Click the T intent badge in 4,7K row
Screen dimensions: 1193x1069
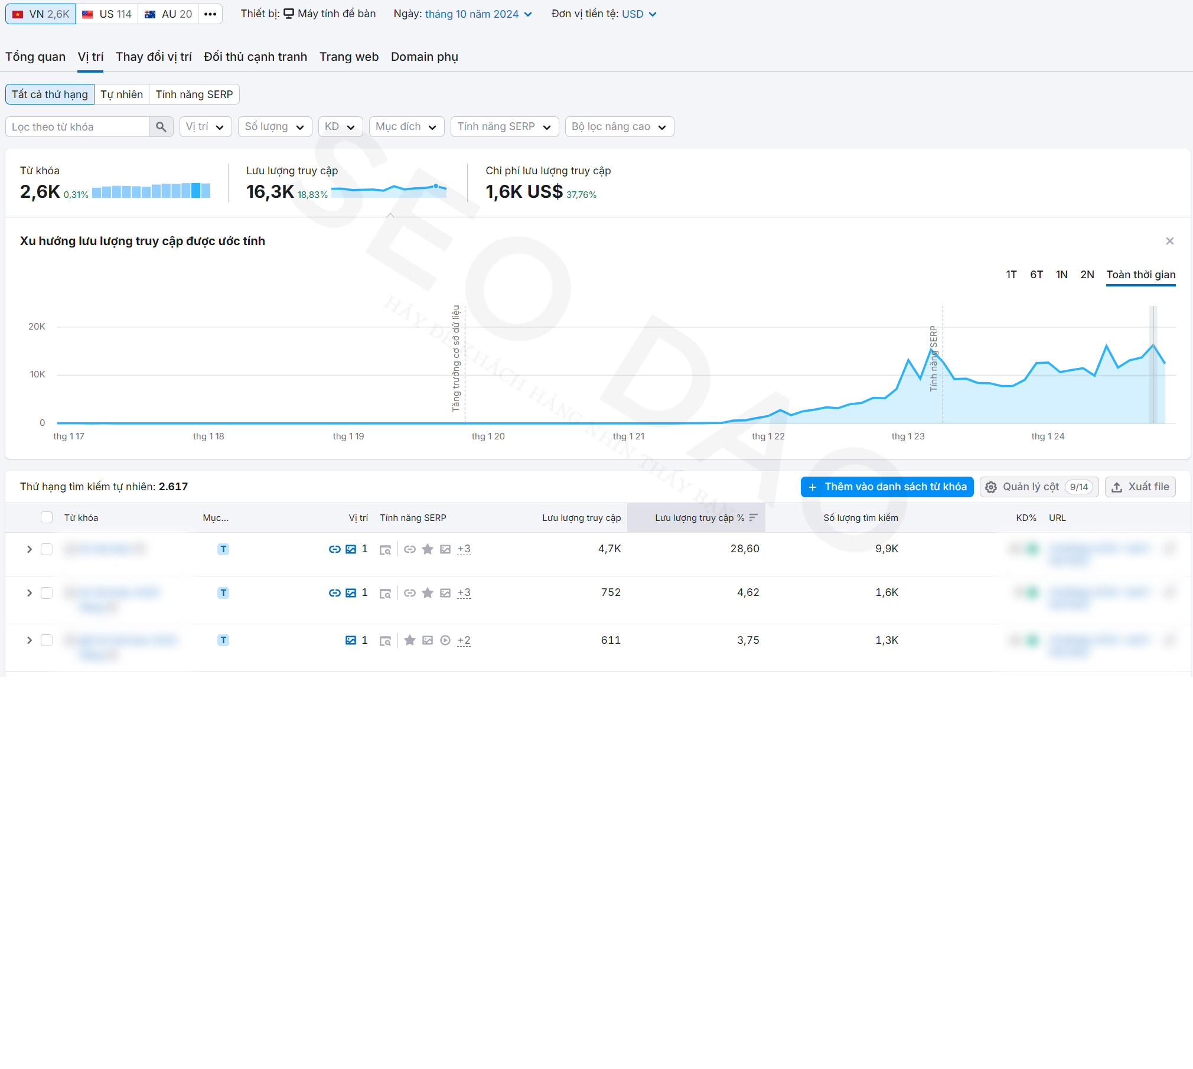coord(223,549)
